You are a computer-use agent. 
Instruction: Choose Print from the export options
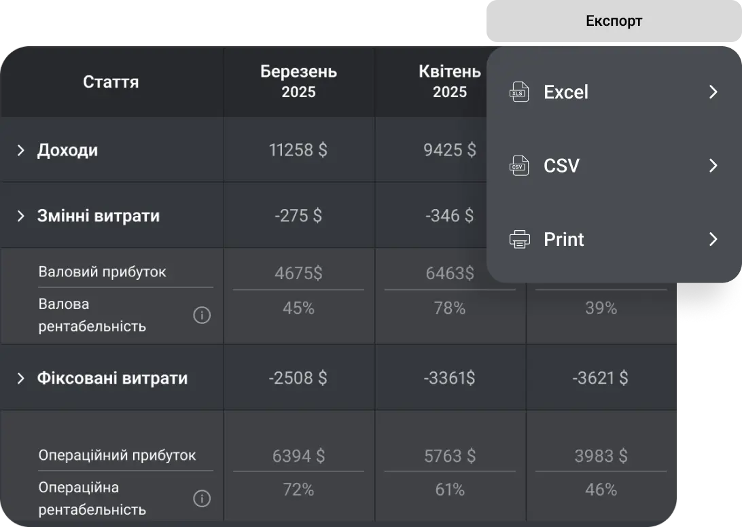[563, 239]
